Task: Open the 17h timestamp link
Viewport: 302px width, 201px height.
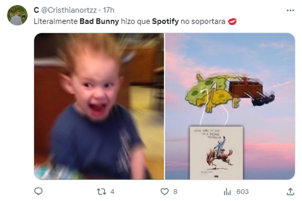Action: pyautogui.click(x=109, y=10)
